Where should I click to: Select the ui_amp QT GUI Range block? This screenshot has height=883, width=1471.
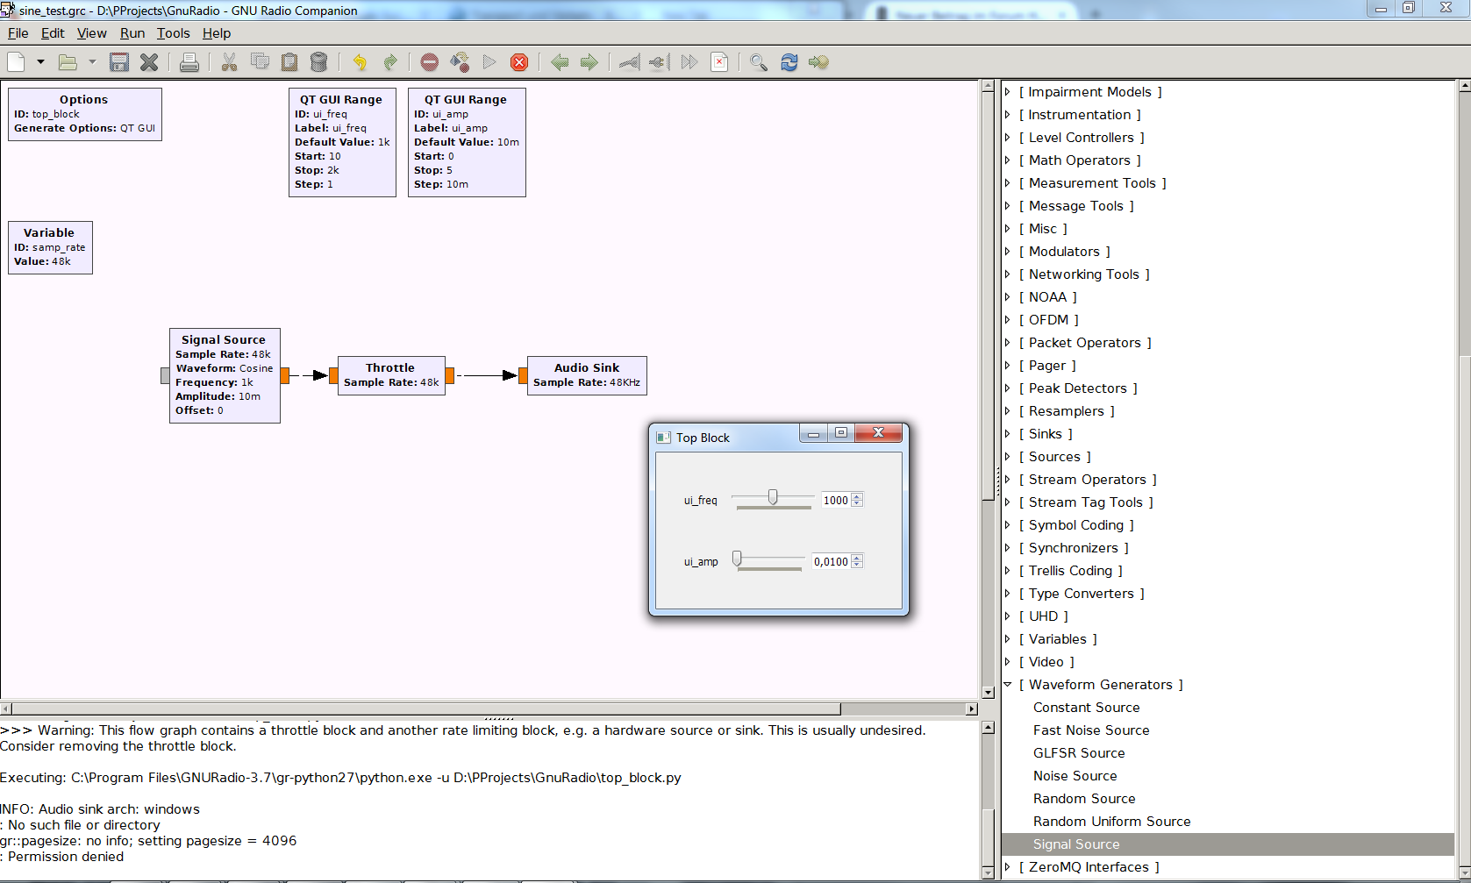467,142
